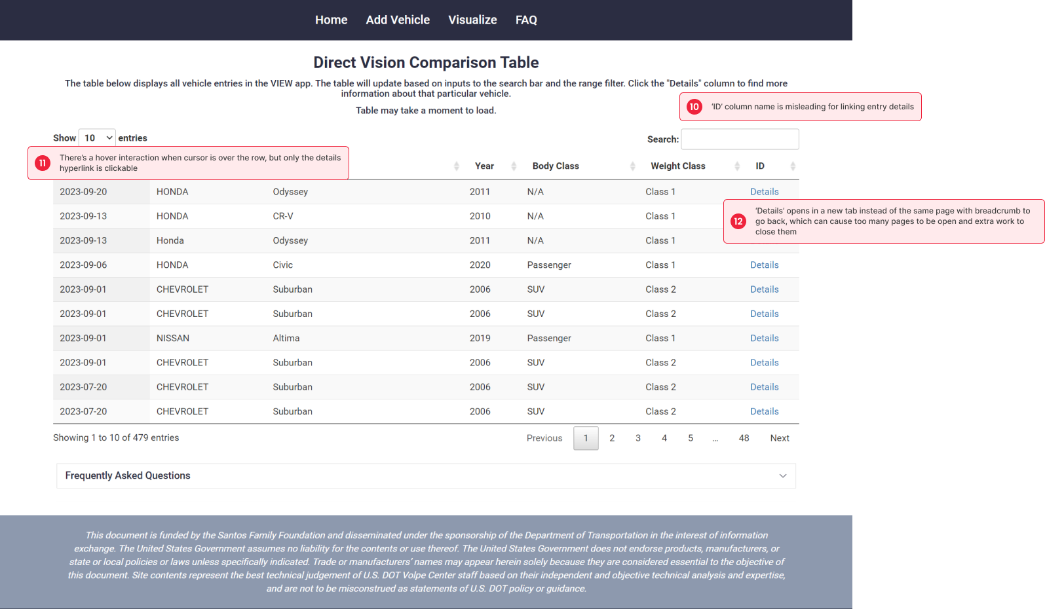This screenshot has width=1045, height=609.
Task: Focus the table Search input field
Action: tap(740, 139)
